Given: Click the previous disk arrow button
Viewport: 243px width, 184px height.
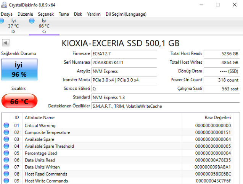Looking at the screenshot, I should (5, 43).
